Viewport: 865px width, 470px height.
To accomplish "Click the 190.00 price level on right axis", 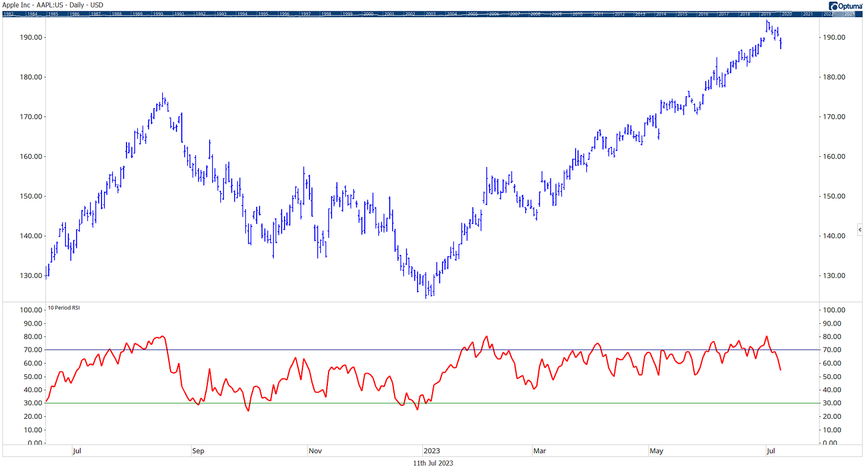I will (834, 37).
